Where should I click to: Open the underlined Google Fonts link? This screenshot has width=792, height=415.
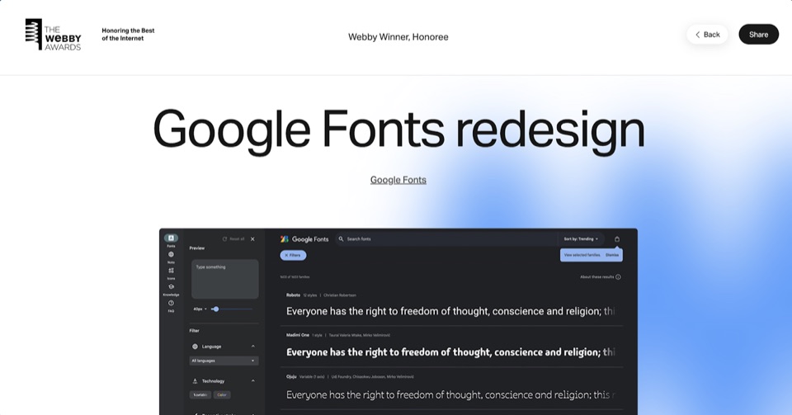pyautogui.click(x=398, y=180)
